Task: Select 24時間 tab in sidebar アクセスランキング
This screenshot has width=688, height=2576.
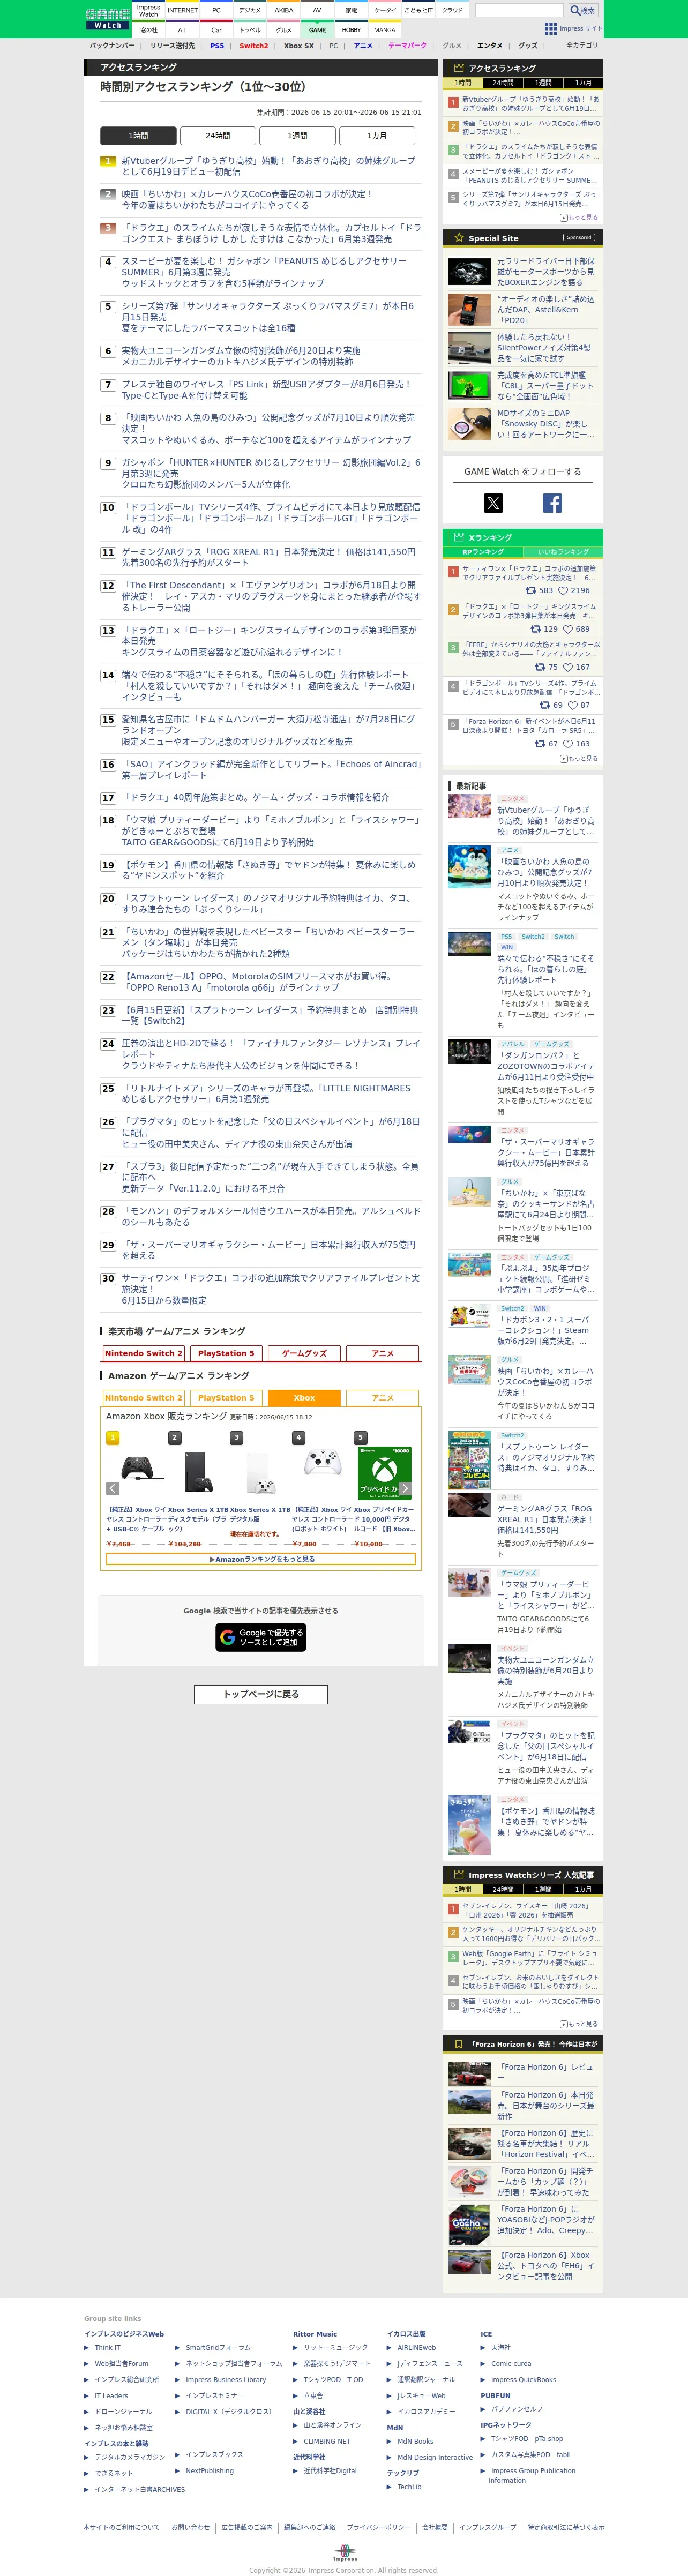Action: coord(503,83)
